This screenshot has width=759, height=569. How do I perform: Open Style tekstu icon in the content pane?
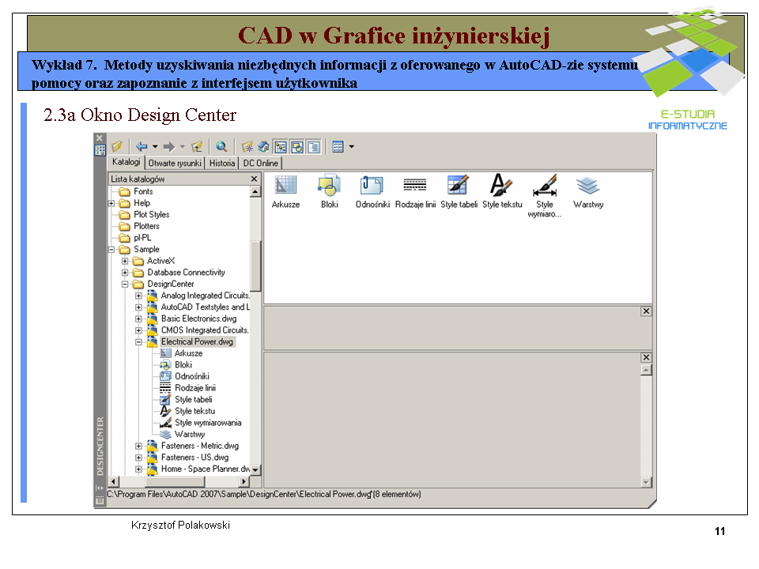502,191
